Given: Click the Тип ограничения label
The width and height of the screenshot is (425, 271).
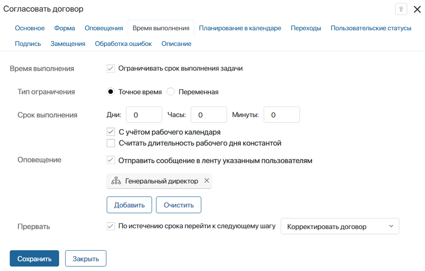Looking at the screenshot, I should pos(46,92).
